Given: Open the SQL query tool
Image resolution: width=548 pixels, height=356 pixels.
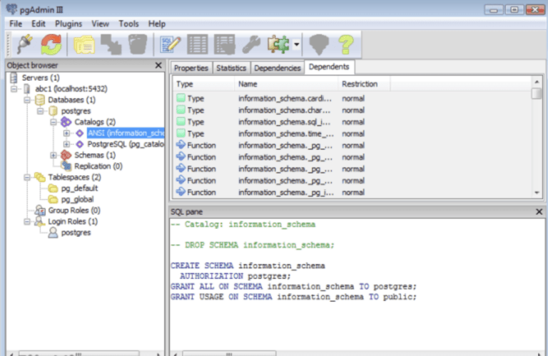Looking at the screenshot, I should tap(171, 44).
